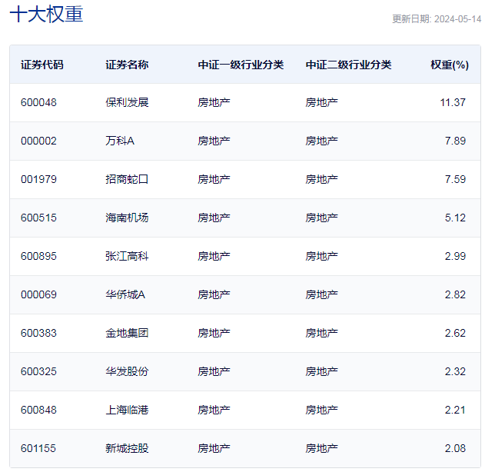
Task: Select the name 万科A
Action: click(x=120, y=141)
